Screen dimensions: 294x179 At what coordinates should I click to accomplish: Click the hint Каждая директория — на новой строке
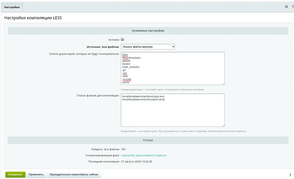163,89
